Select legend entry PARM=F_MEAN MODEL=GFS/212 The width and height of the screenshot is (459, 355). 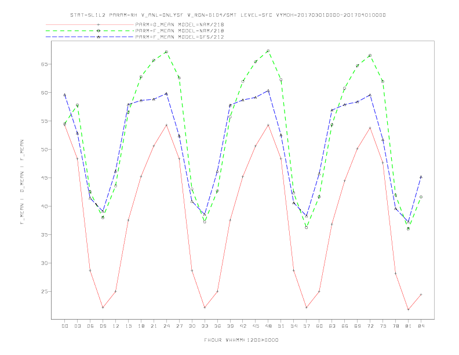point(180,37)
